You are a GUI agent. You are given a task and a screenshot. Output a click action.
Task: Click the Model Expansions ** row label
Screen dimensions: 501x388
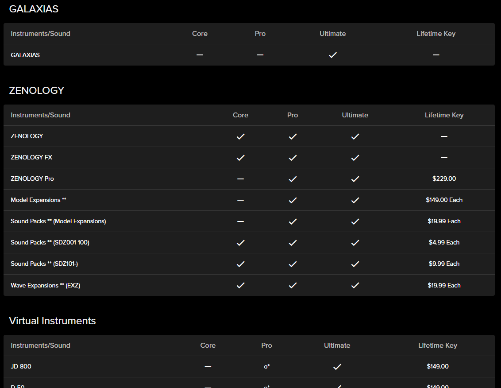(39, 200)
